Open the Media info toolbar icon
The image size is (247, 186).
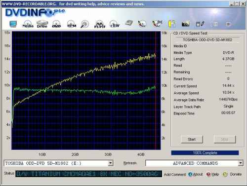tap(28, 24)
